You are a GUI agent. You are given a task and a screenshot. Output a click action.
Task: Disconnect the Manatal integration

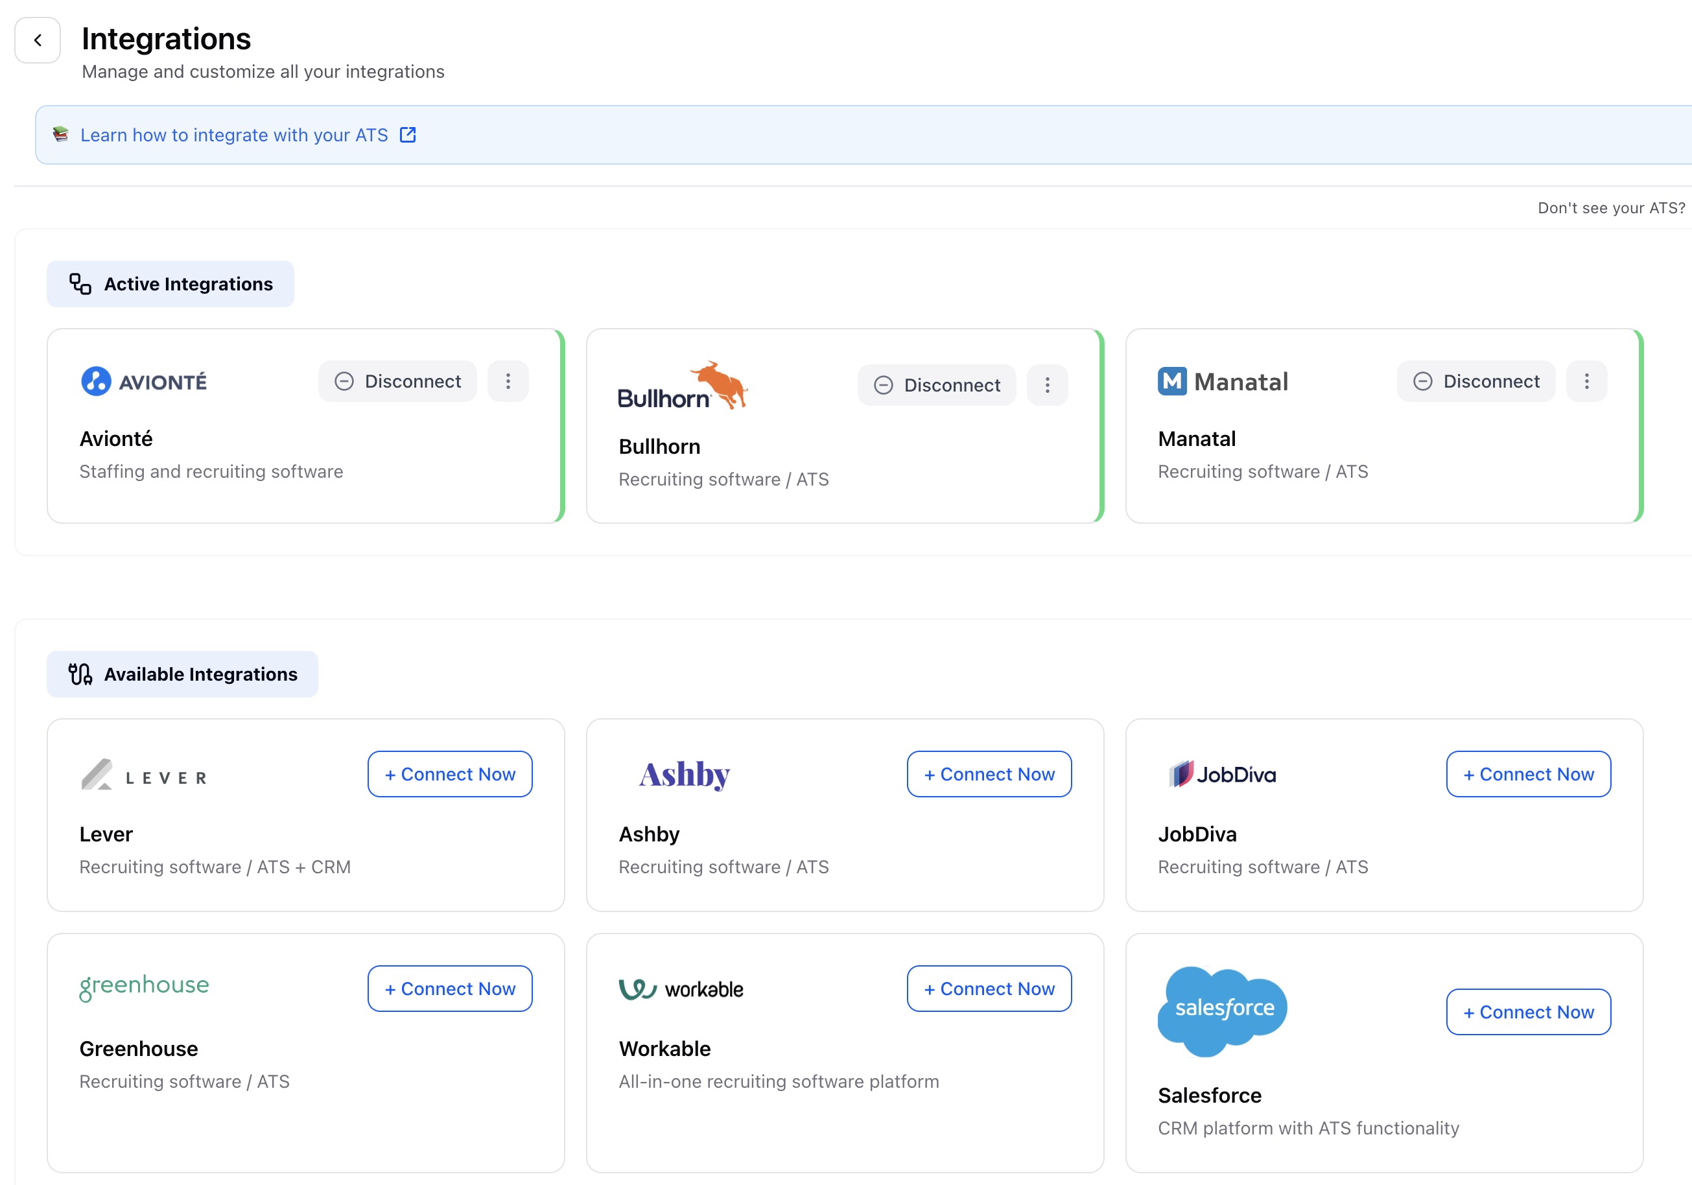[1476, 381]
